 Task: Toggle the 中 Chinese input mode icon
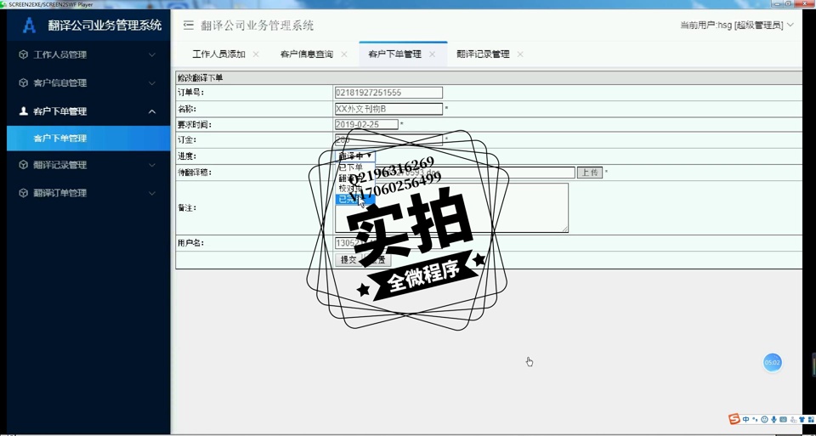coord(745,419)
